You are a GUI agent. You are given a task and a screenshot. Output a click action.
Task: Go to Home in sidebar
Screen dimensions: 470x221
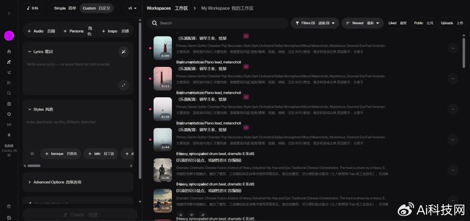coord(9,51)
